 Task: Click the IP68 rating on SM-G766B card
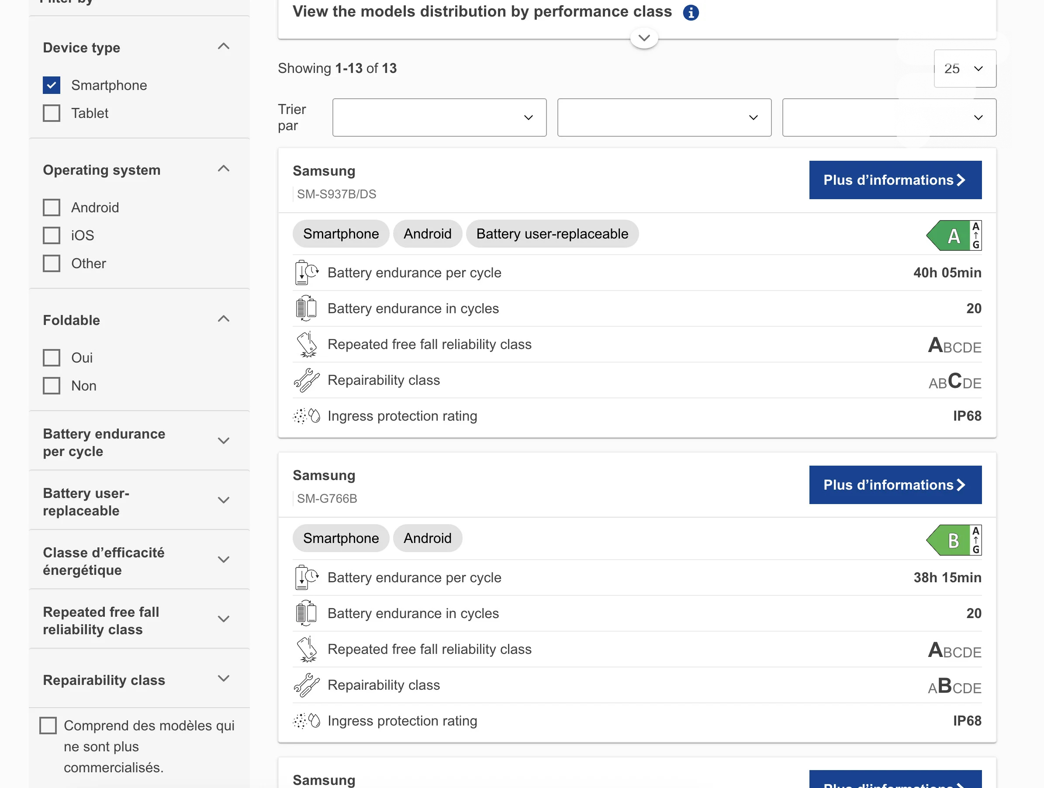[x=967, y=721]
